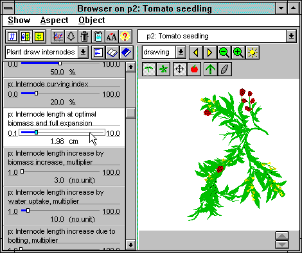
Task: Zoom out with the green minus magnifier
Action: pos(224,53)
